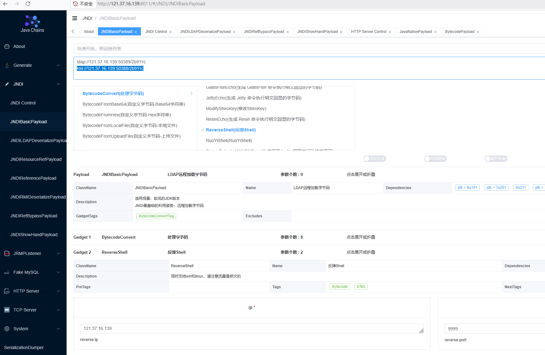Toggle the 自动生成 switch
545x355 pixels.
(375, 159)
